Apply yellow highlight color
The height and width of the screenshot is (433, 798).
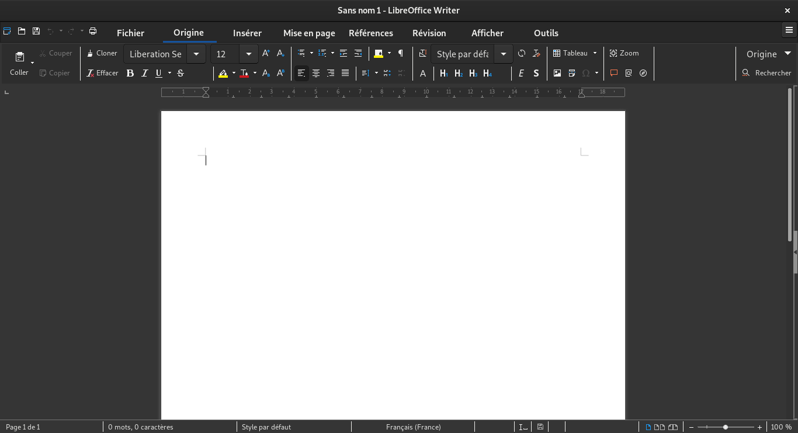[223, 73]
